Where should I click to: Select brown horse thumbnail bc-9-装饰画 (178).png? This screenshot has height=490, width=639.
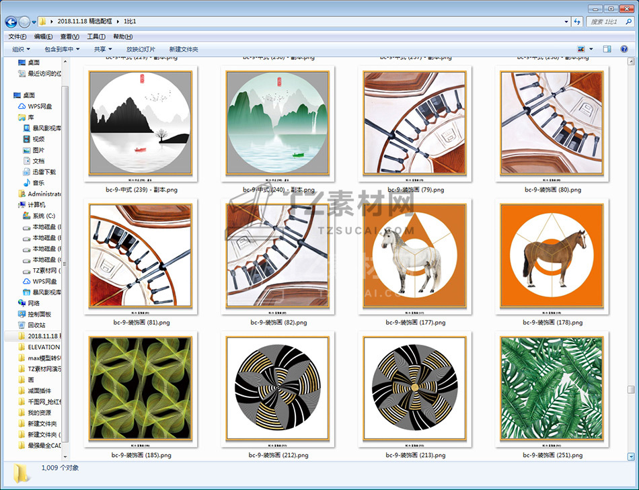pyautogui.click(x=552, y=256)
